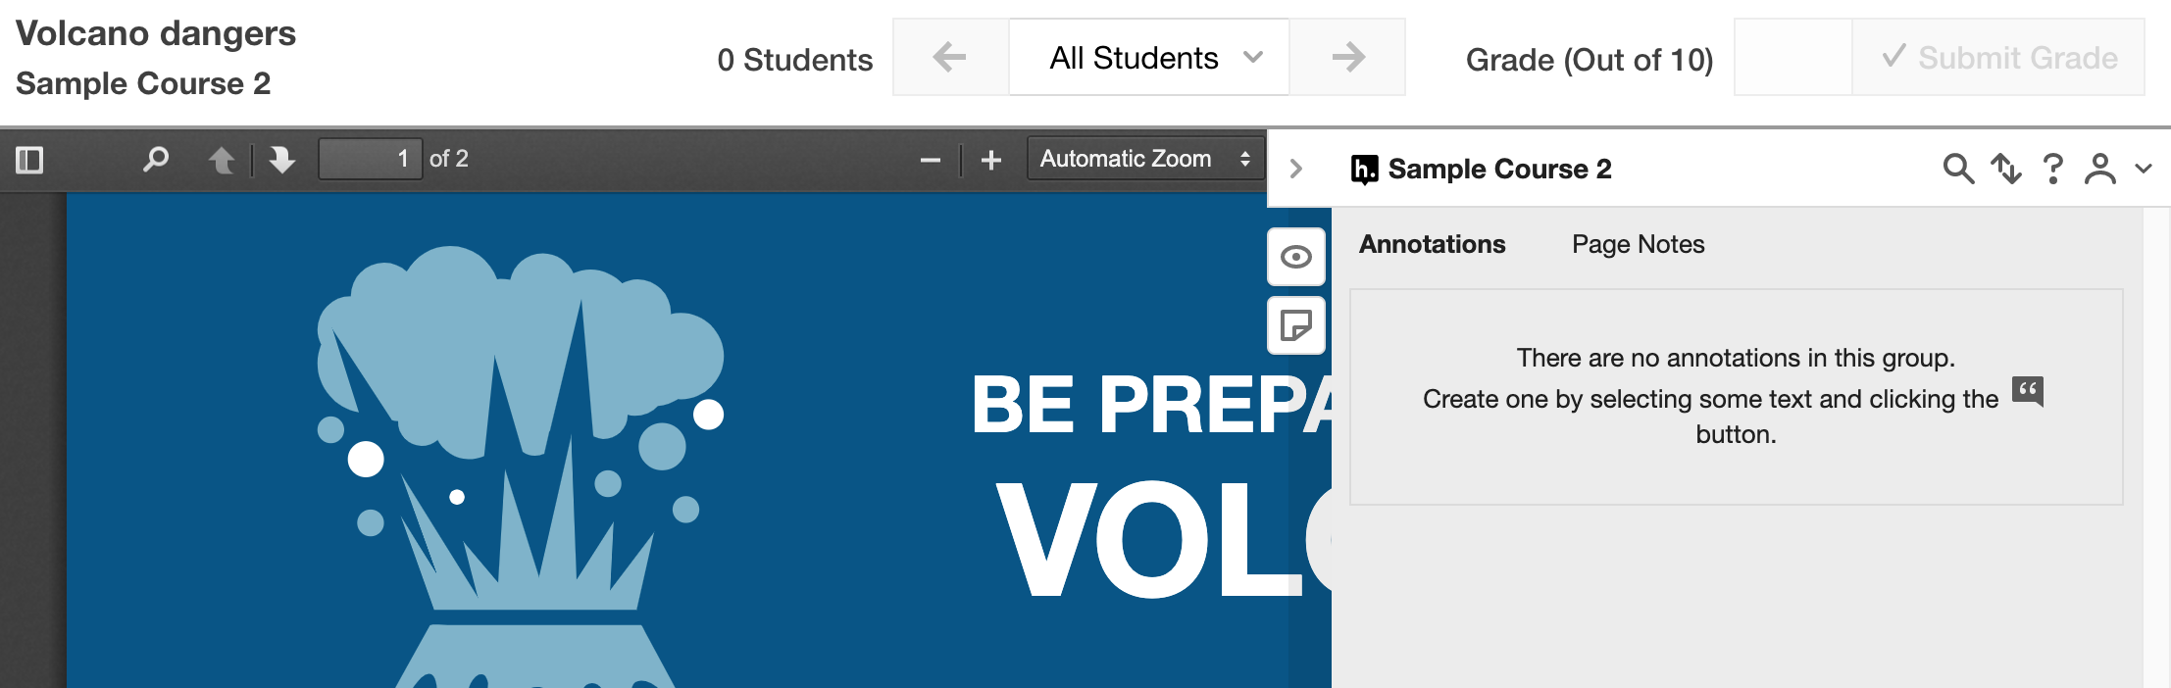Toggle the PDF sidebar panel
This screenshot has width=2171, height=688.
pyautogui.click(x=29, y=160)
